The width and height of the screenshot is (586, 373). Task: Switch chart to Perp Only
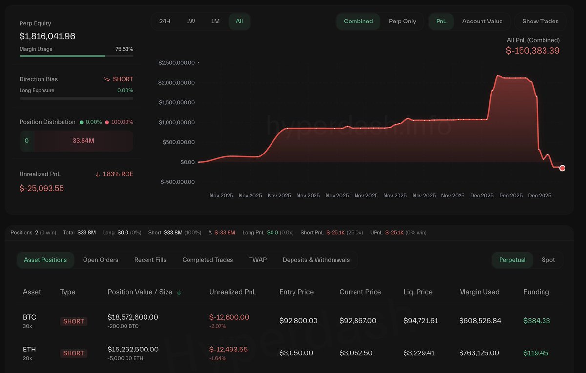(402, 22)
